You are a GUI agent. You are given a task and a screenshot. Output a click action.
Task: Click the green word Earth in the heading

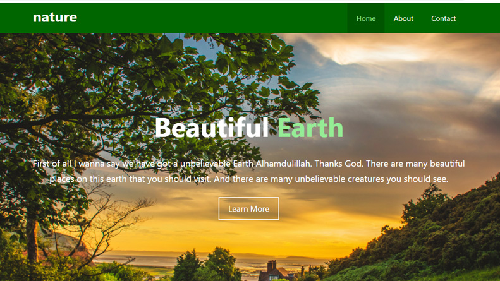310,128
